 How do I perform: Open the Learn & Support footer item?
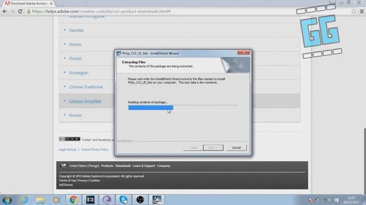[144, 166]
